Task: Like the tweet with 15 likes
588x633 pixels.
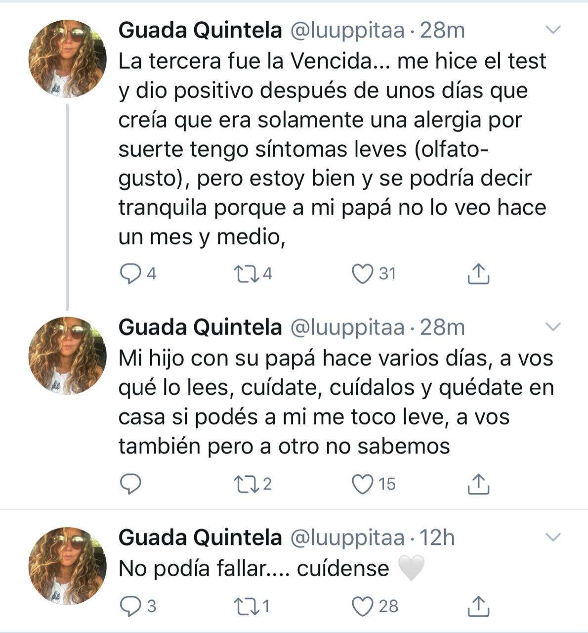Action: coord(362,484)
